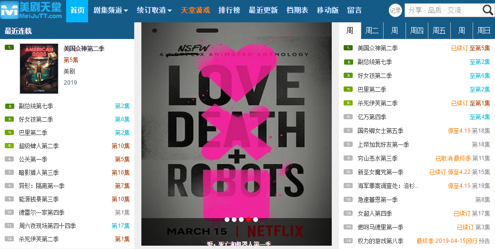
Task: Click rank badge 2 beside 副总统第七季 in 最近连载
Action: (x=10, y=106)
